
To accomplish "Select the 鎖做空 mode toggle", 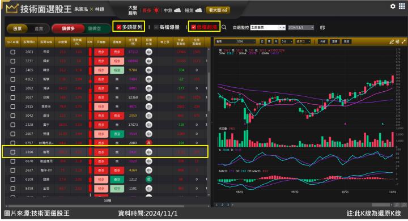I will [95, 29].
